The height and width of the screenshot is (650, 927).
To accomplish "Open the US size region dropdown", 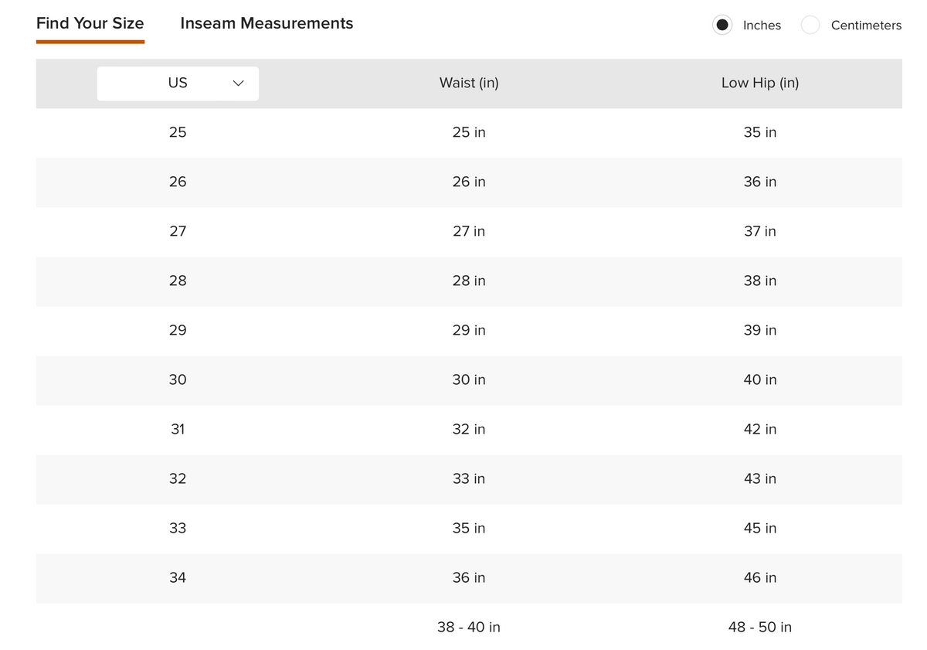I will (x=178, y=83).
